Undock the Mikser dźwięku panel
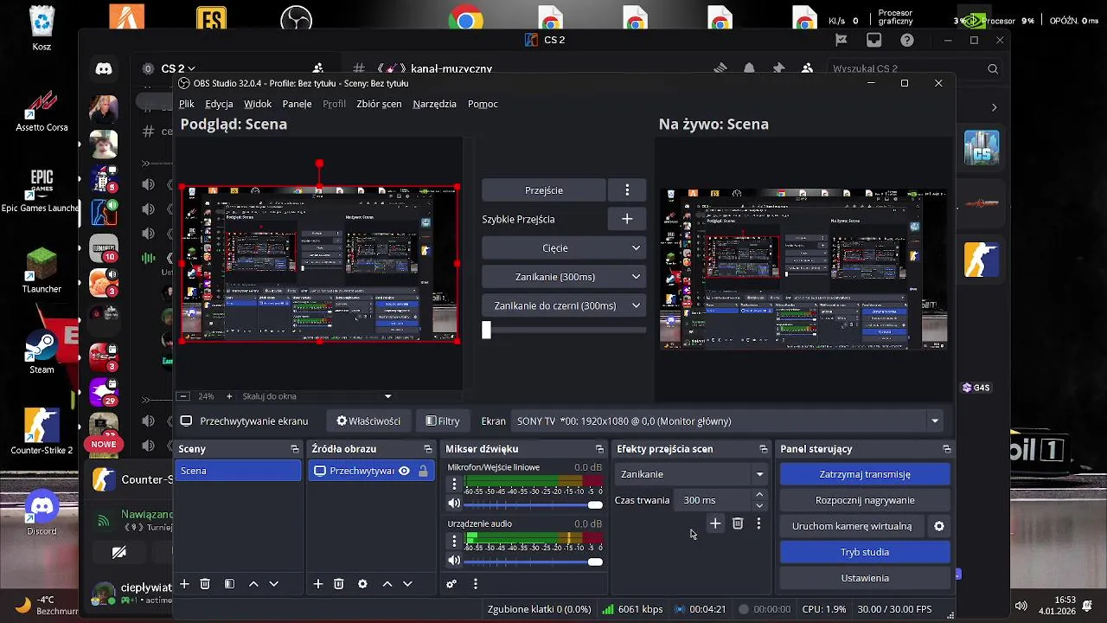Screen dimensions: 1107x623 [x=599, y=449]
